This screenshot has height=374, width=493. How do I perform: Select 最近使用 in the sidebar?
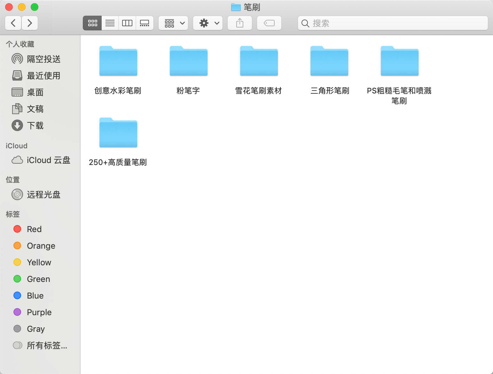tap(43, 76)
